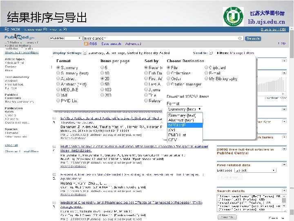Choose Clipboard as destination

207,67
